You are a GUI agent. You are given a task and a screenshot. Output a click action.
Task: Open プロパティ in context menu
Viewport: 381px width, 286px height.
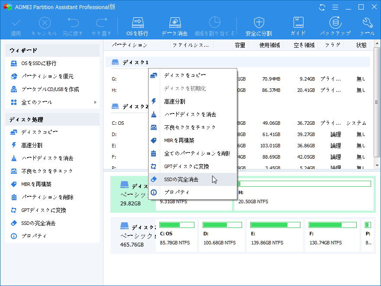(192, 192)
